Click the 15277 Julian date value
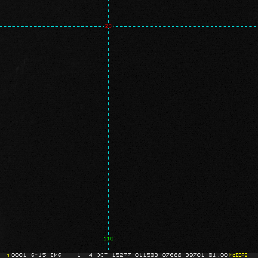 pos(122,255)
